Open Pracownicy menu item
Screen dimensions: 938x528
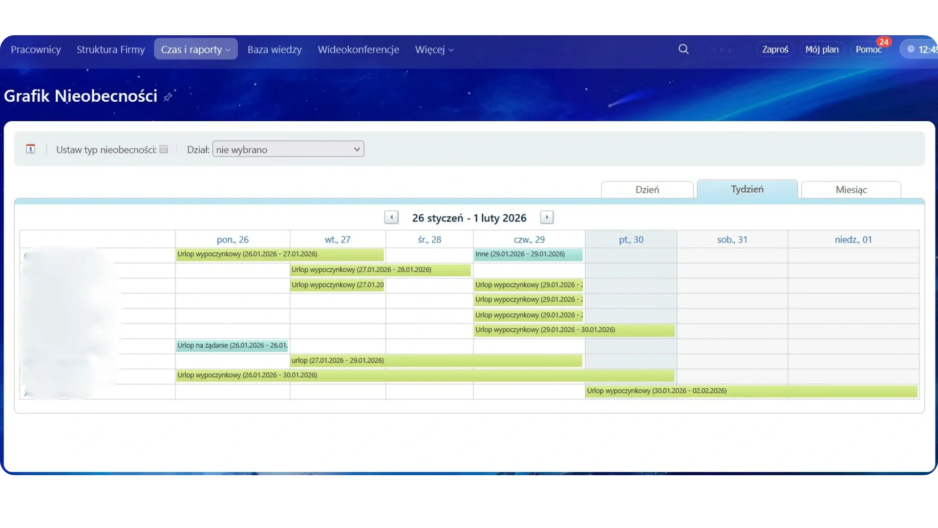(x=36, y=49)
